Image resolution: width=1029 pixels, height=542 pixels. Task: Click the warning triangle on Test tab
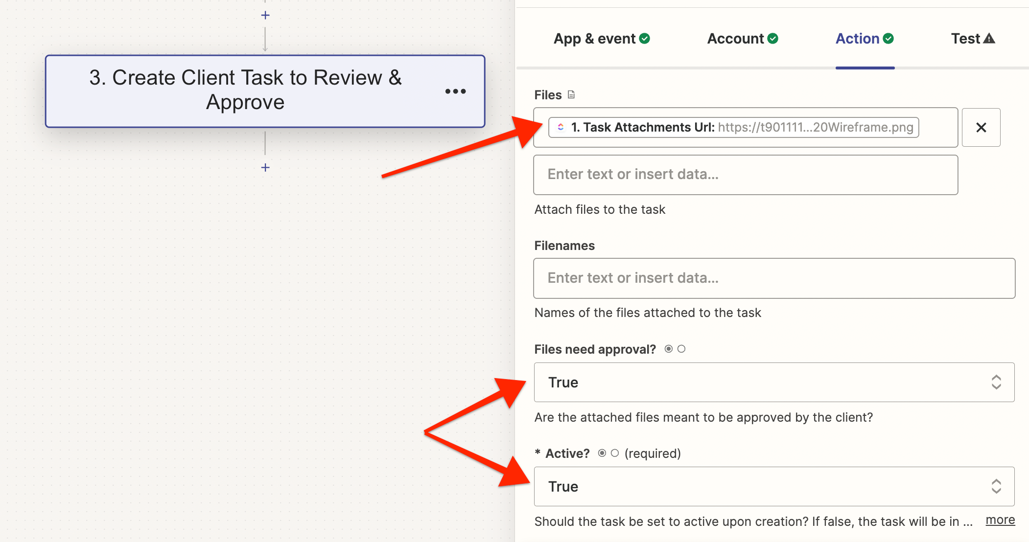989,38
